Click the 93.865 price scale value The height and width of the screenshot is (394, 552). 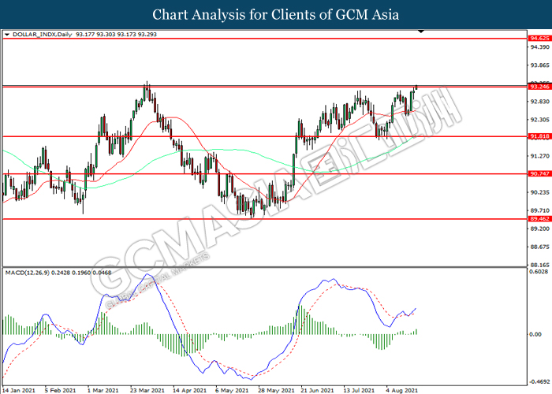pos(540,65)
